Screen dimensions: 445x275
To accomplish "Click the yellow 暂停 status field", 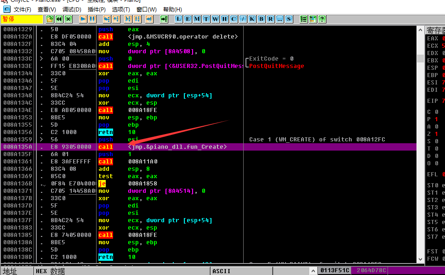I will pos(22,19).
